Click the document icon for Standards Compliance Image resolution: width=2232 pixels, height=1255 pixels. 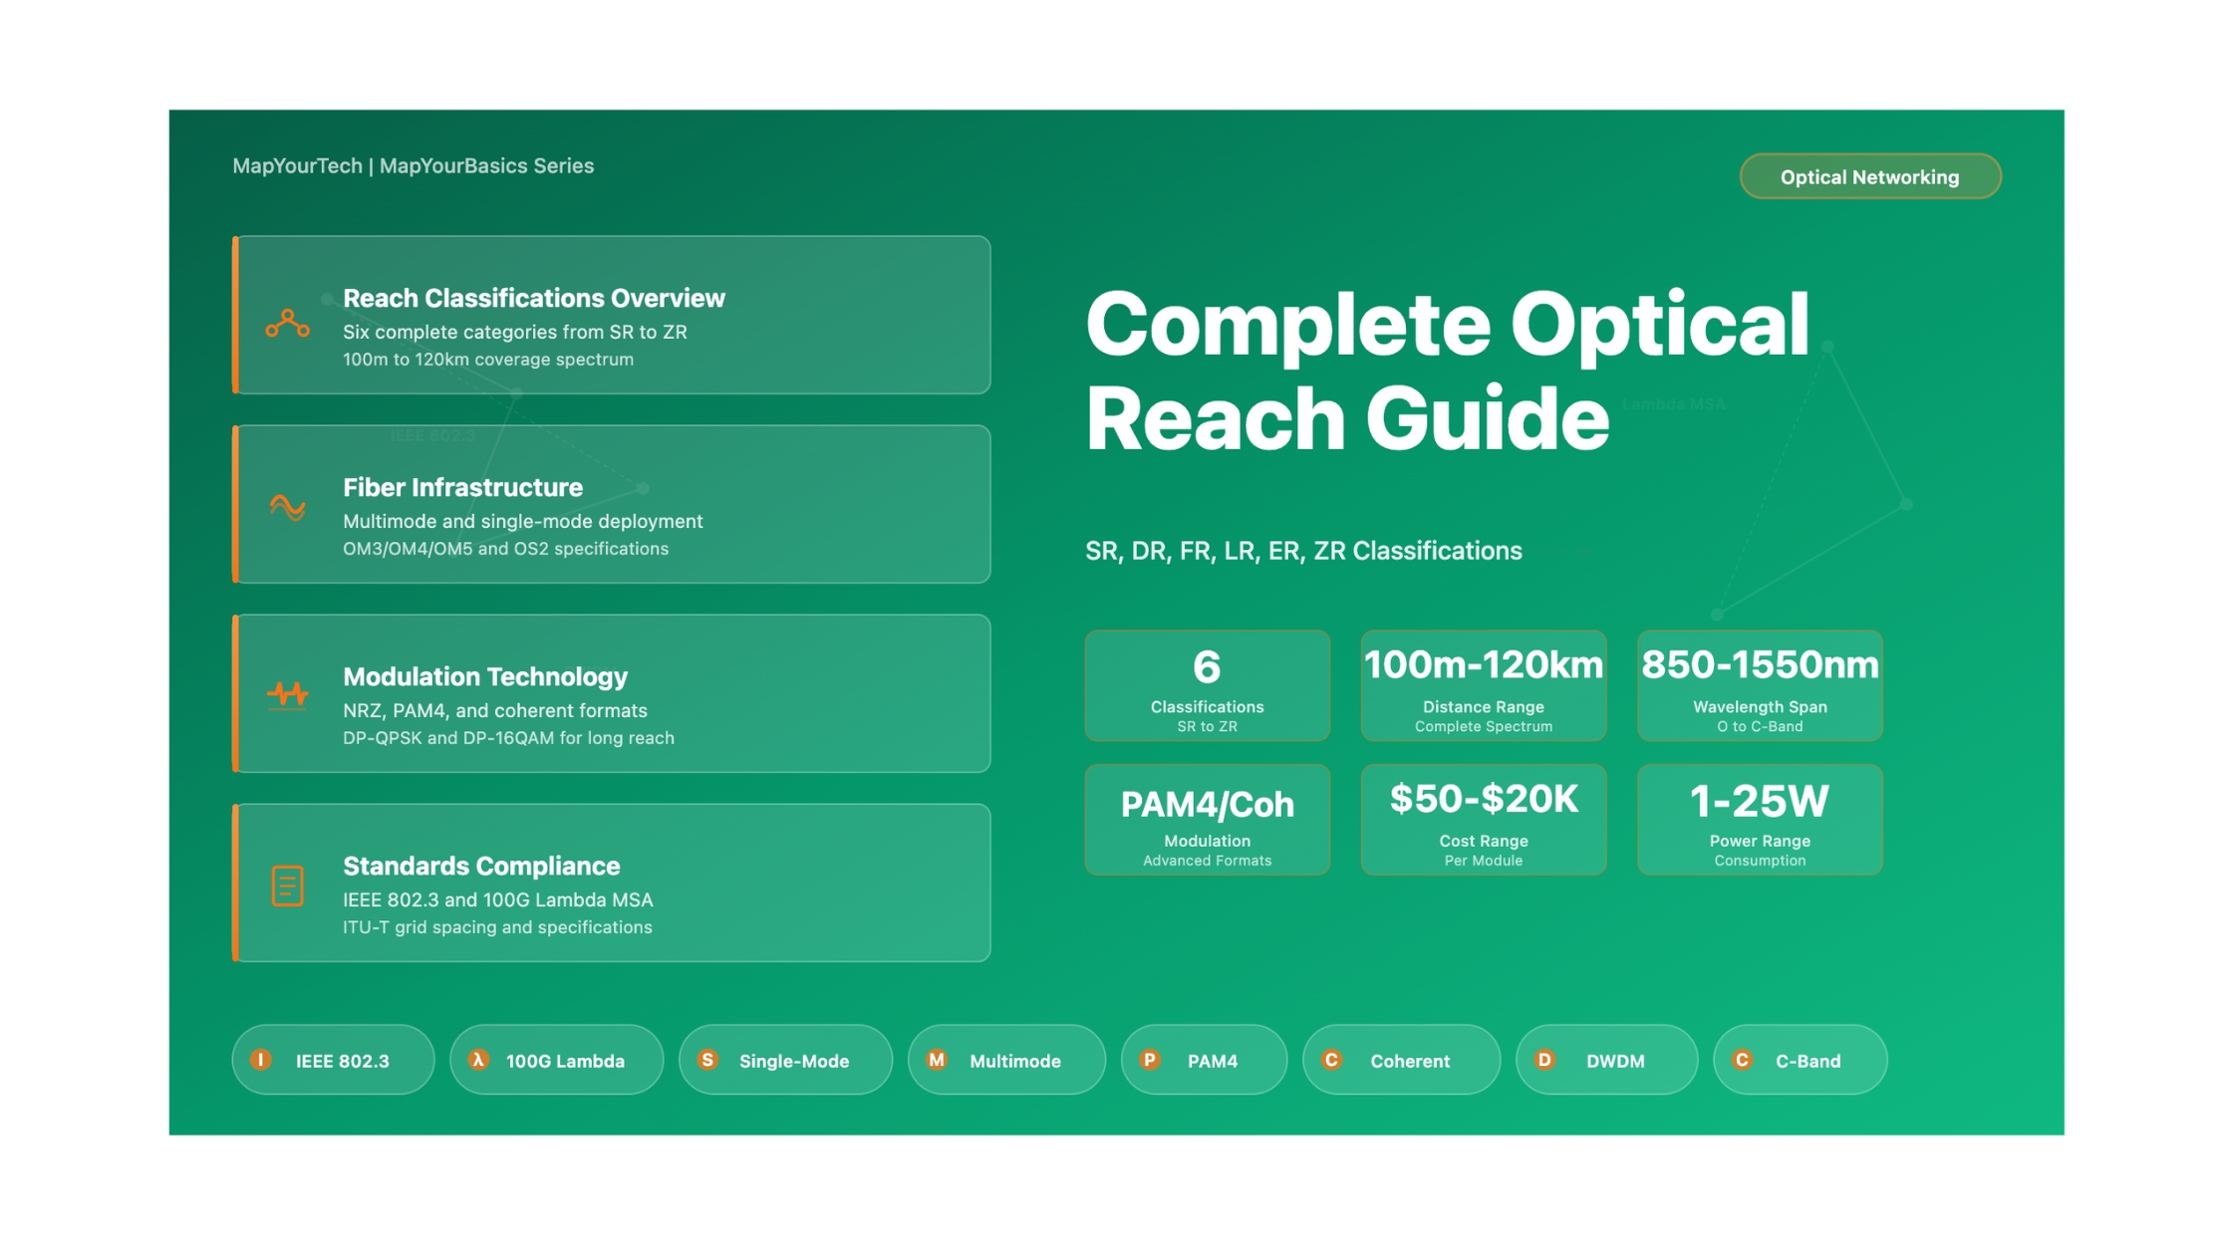287,885
